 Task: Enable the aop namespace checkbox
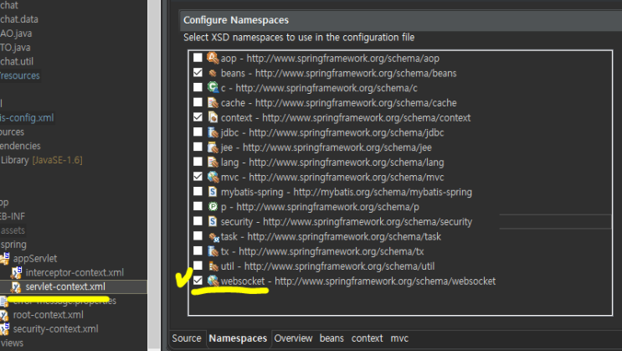(198, 58)
